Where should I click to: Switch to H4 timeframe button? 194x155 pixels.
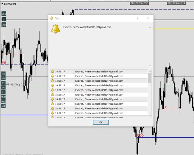3,88
